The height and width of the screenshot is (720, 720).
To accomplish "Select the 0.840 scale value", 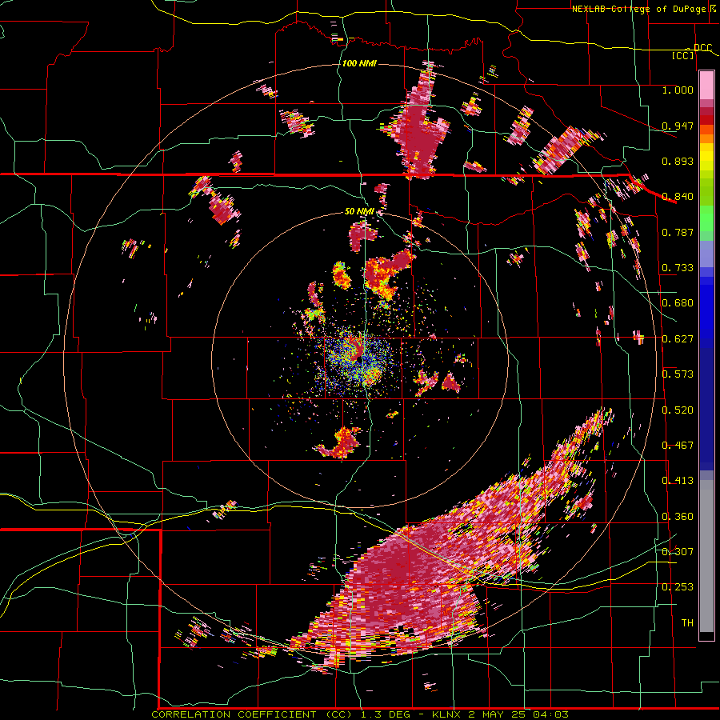I will tap(678, 197).
